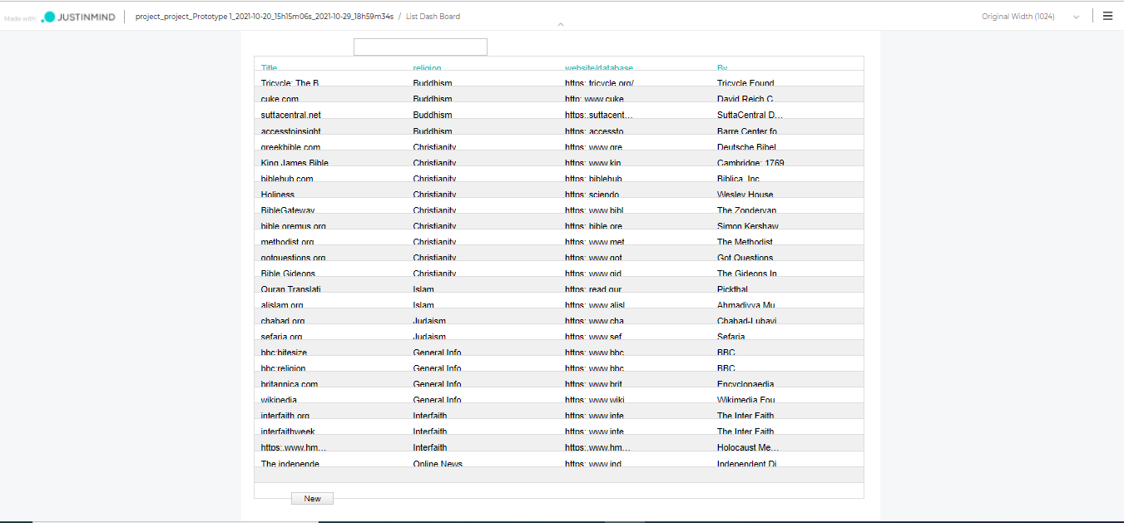The width and height of the screenshot is (1124, 523).
Task: Click the Justinmind logo
Action: coord(75,17)
